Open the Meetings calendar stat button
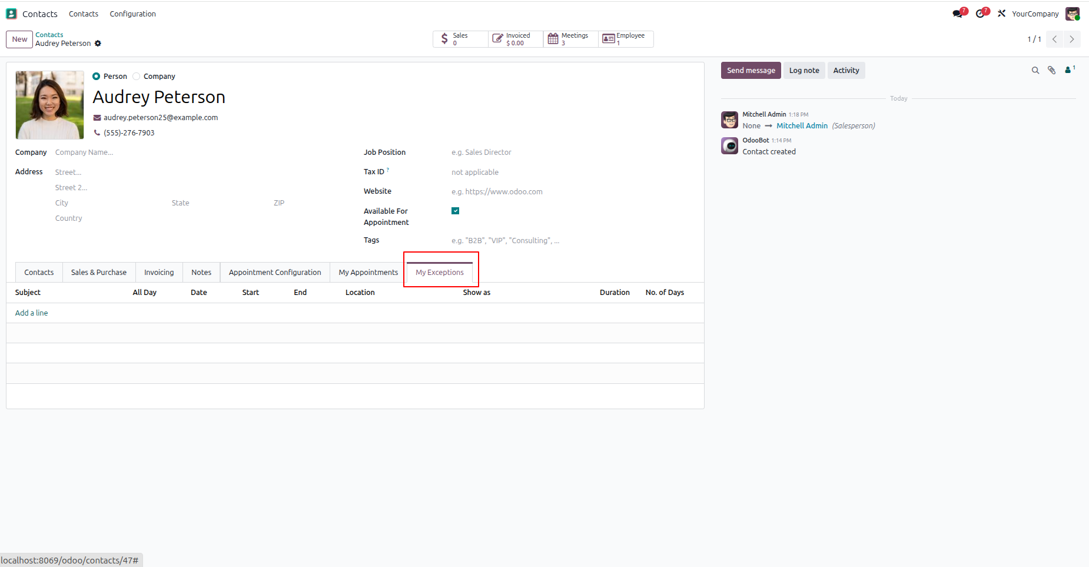The height and width of the screenshot is (567, 1089). [x=570, y=39]
